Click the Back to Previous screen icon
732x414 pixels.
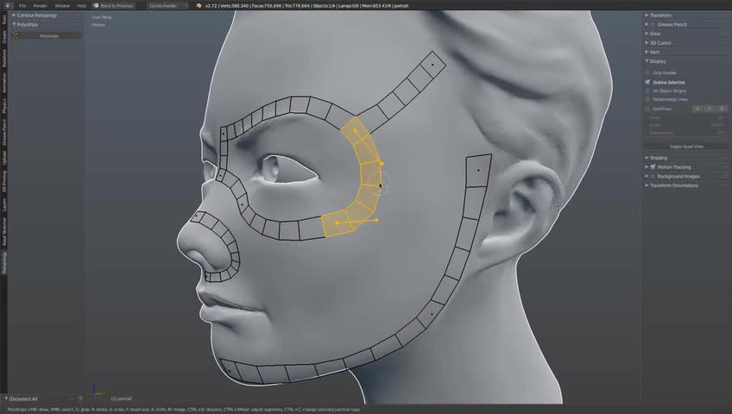96,5
